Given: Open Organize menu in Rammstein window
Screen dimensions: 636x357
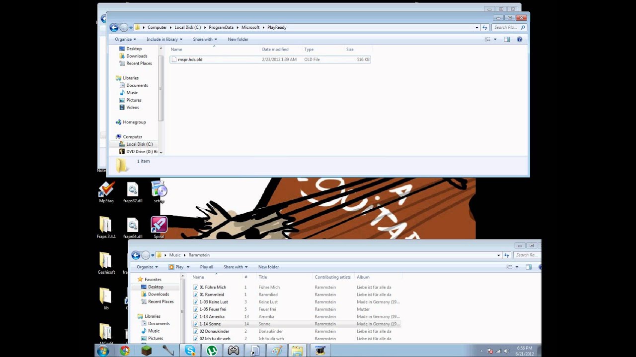Looking at the screenshot, I should (x=147, y=267).
